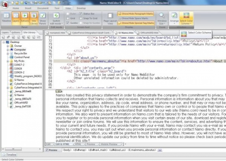The width and height of the screenshot is (226, 161).
Task: Enable the Ruler checkbox
Action: [67, 14]
